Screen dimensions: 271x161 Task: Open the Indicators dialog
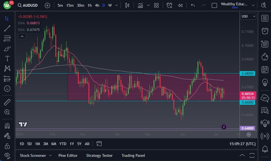point(140,5)
